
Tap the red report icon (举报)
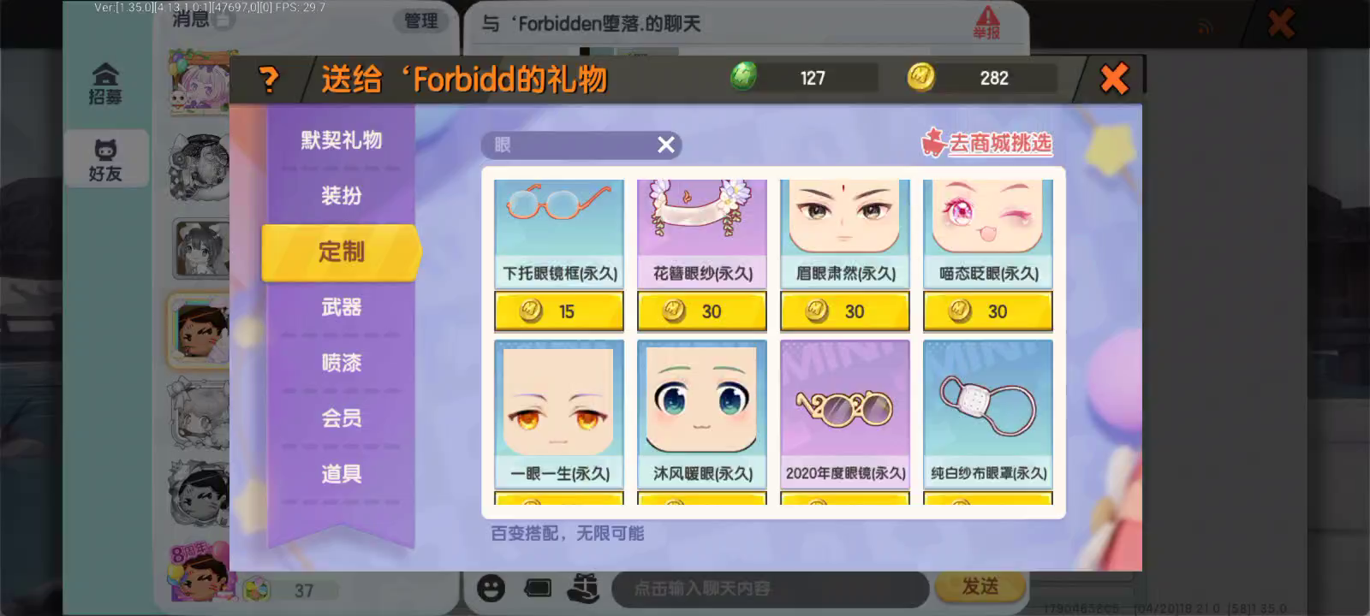pyautogui.click(x=986, y=22)
